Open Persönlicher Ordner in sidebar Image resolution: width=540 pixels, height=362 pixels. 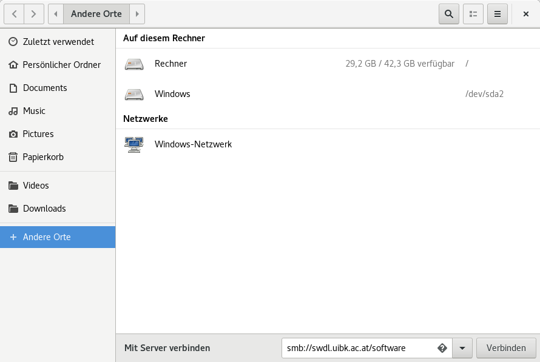tap(61, 65)
